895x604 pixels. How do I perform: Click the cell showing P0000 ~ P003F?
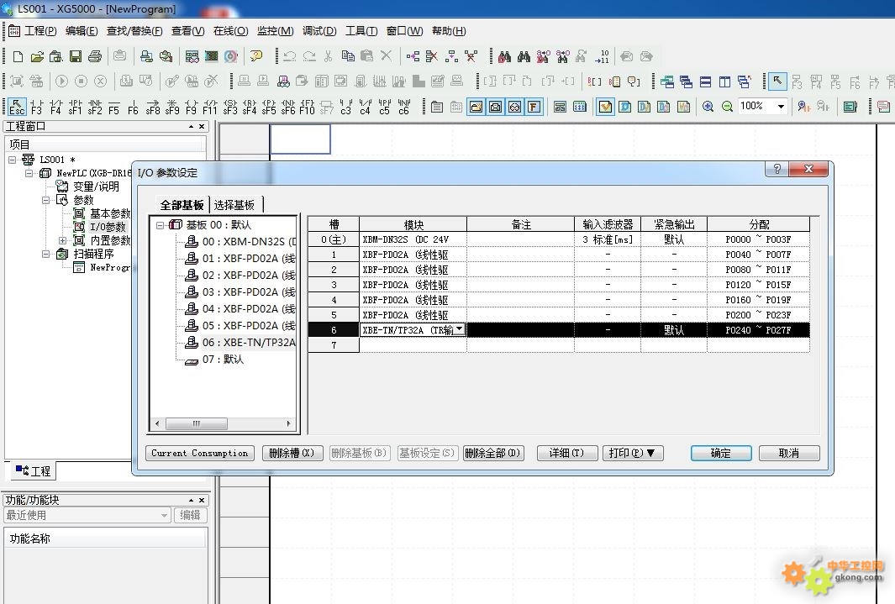(x=758, y=239)
